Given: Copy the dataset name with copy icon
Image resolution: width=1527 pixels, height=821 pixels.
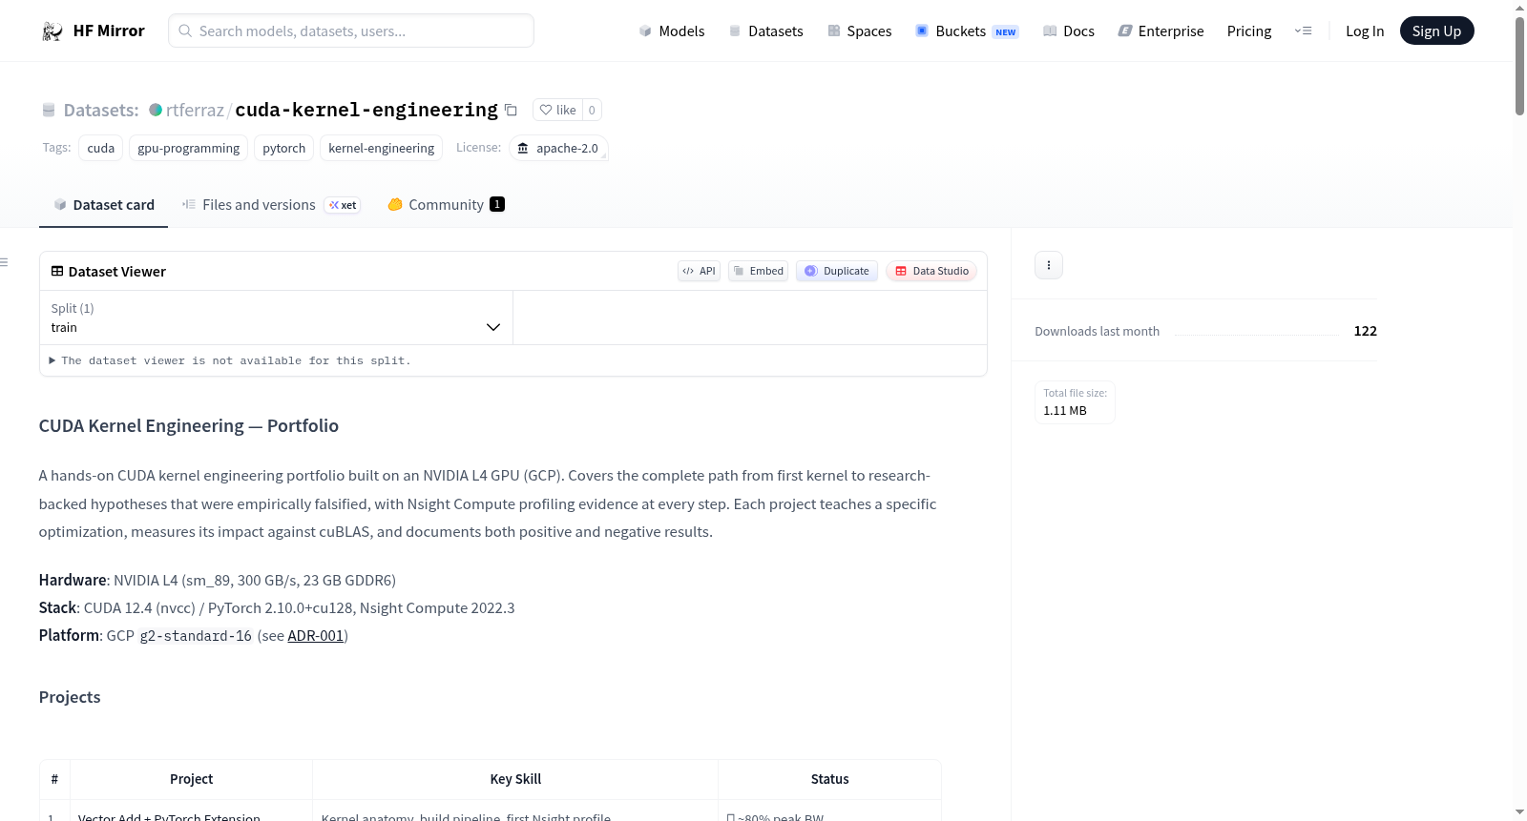Looking at the screenshot, I should tap(511, 110).
